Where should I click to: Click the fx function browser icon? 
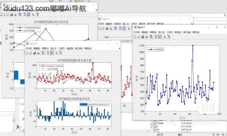point(18,127)
